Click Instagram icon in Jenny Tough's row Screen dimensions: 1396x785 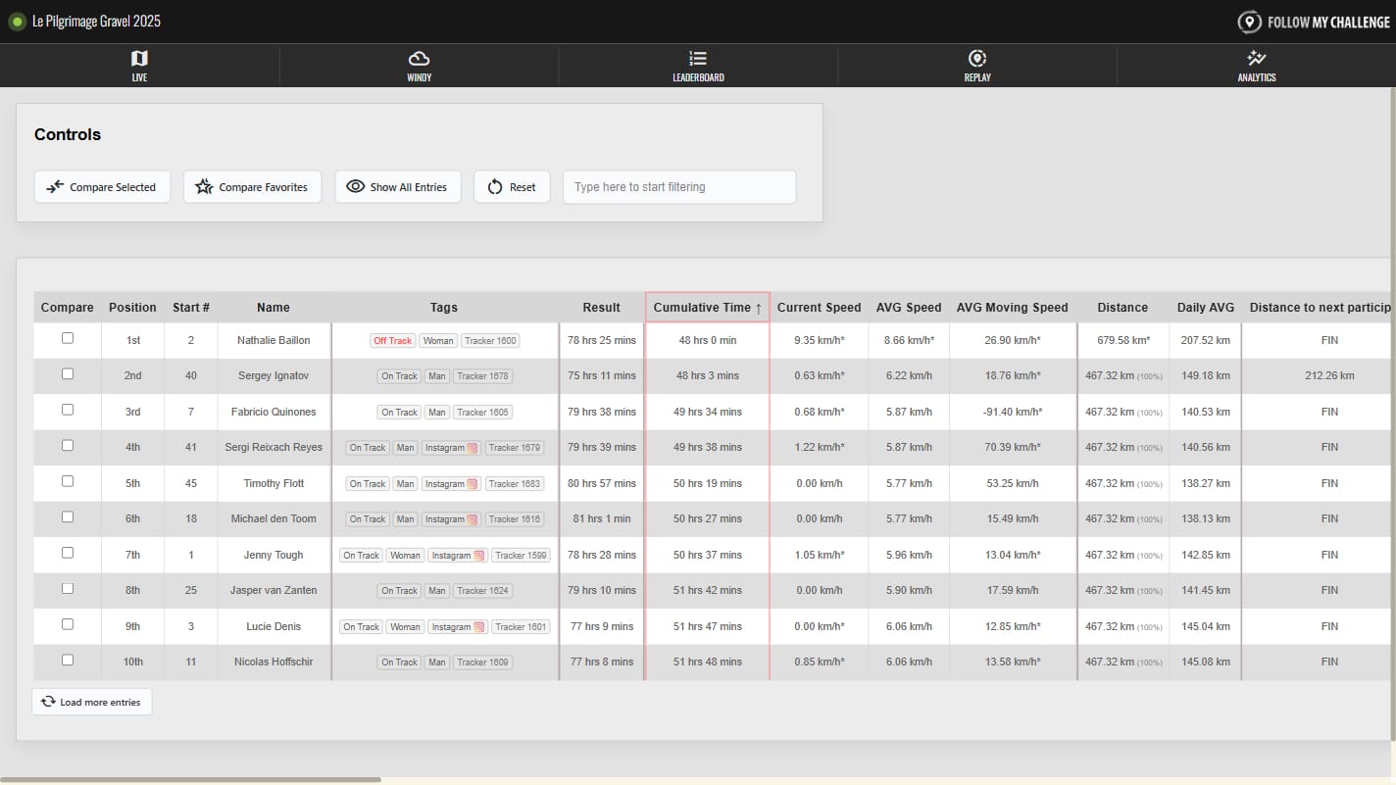tap(479, 556)
